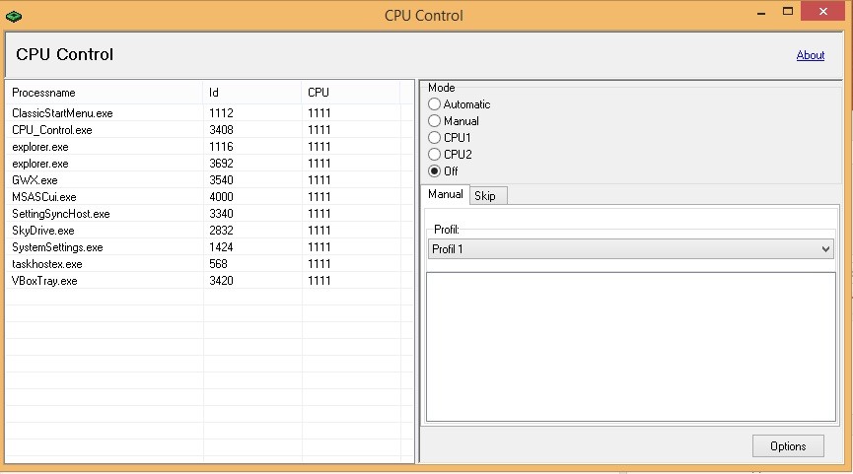Click inside the empty profile list box

630,347
